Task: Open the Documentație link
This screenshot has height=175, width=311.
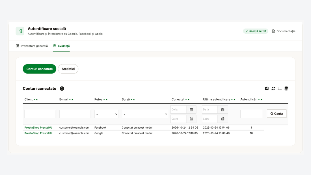Action: coord(283,31)
